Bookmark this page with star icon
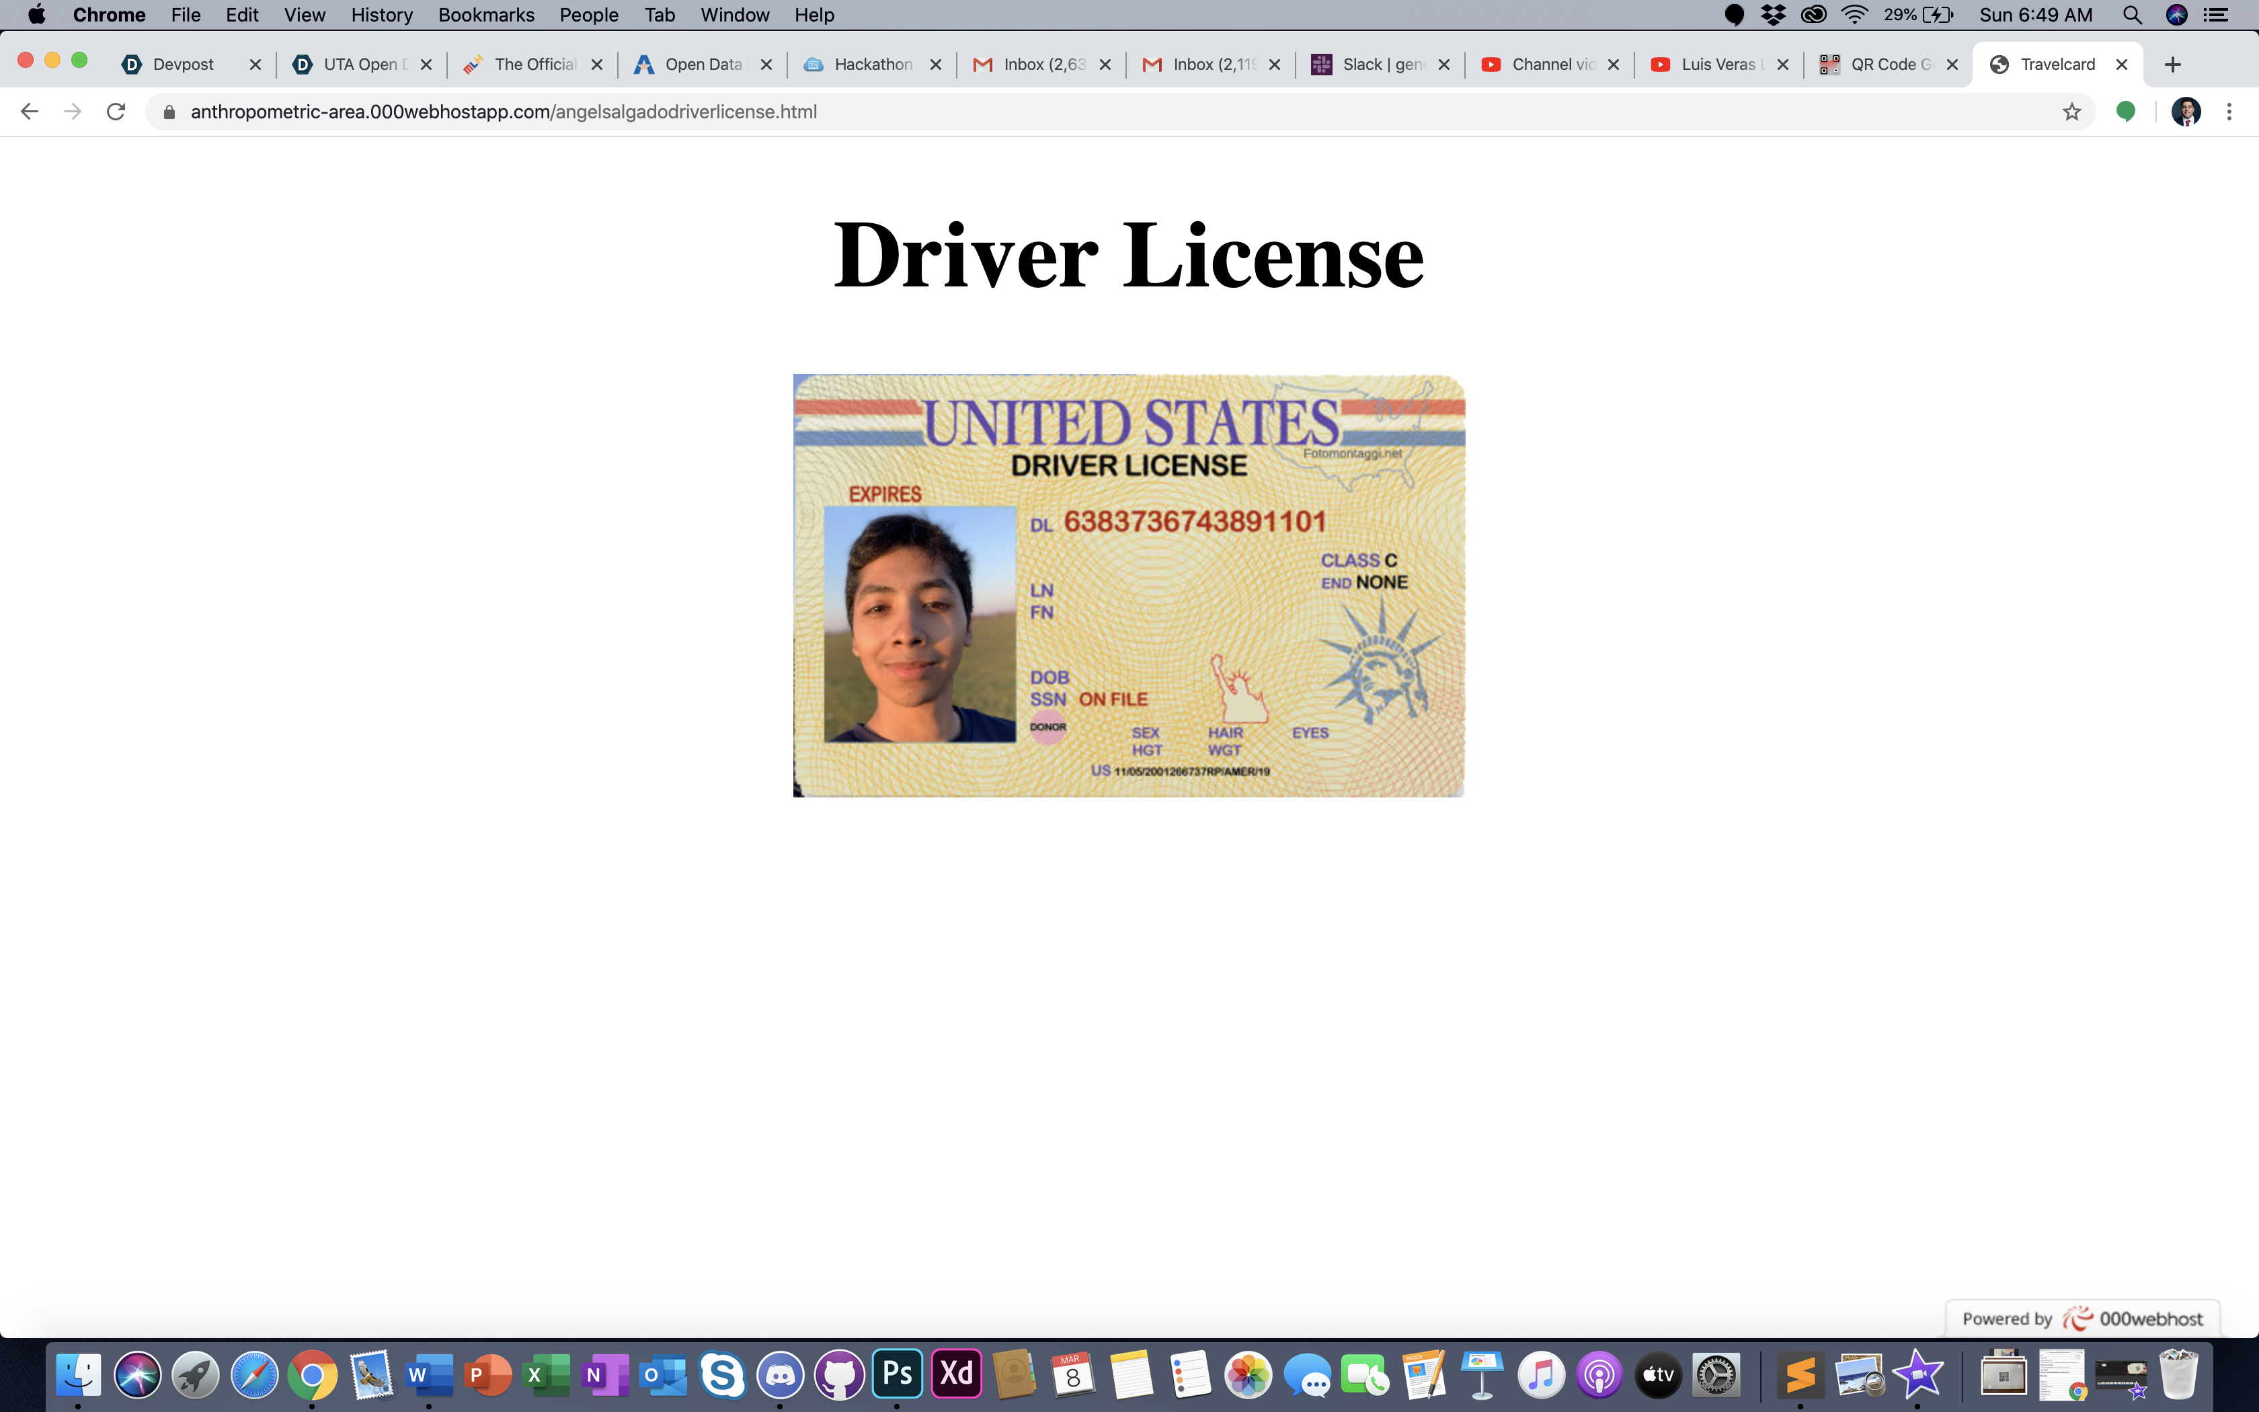The height and width of the screenshot is (1412, 2259). [2071, 112]
